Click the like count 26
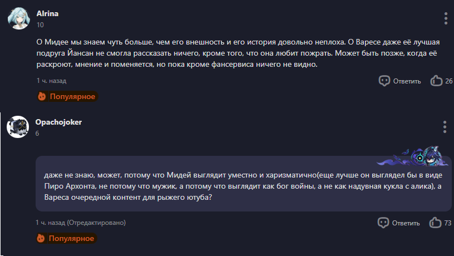The image size is (454, 256). click(448, 82)
